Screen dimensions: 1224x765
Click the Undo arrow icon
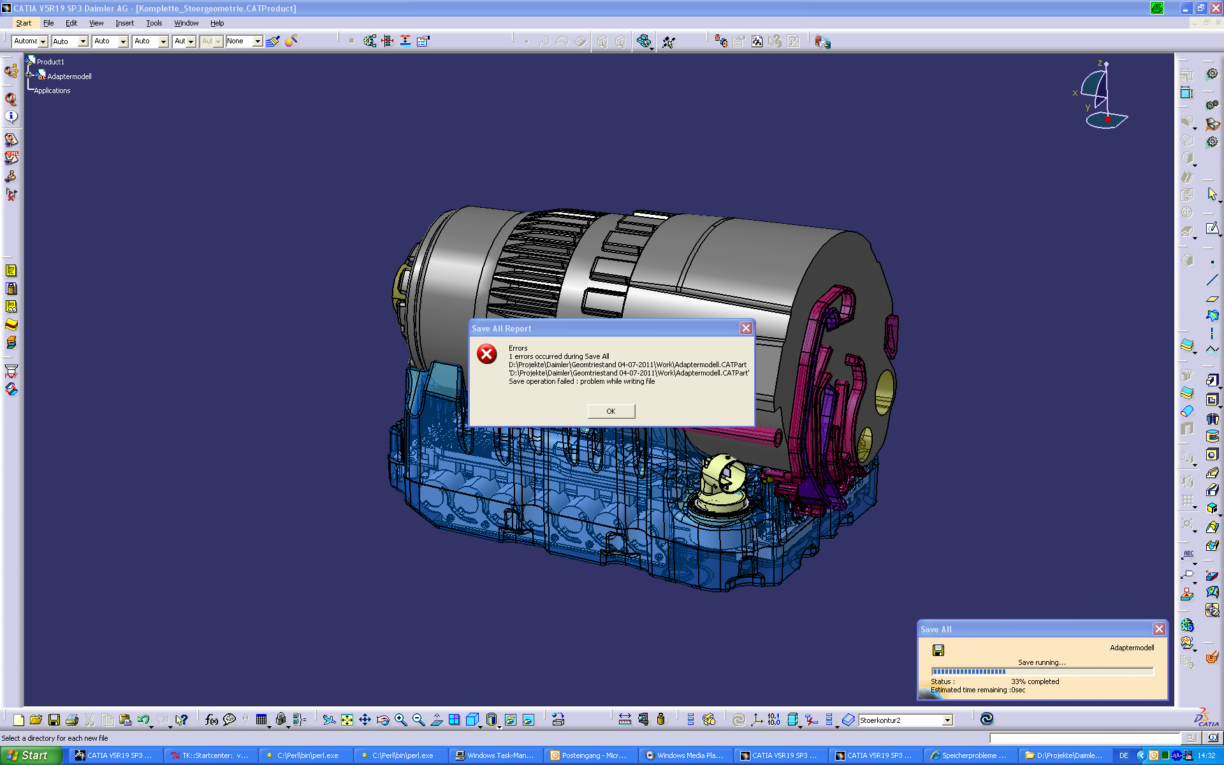[143, 720]
